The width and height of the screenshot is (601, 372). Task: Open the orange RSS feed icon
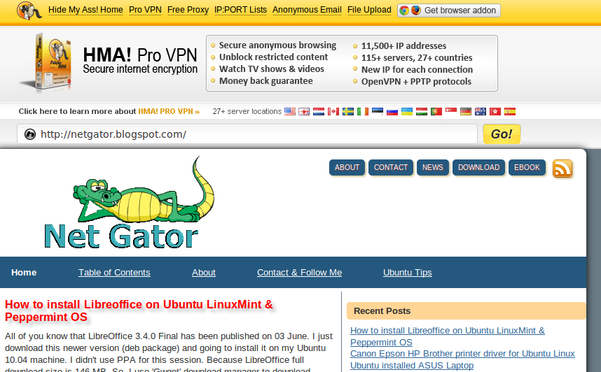(x=562, y=169)
